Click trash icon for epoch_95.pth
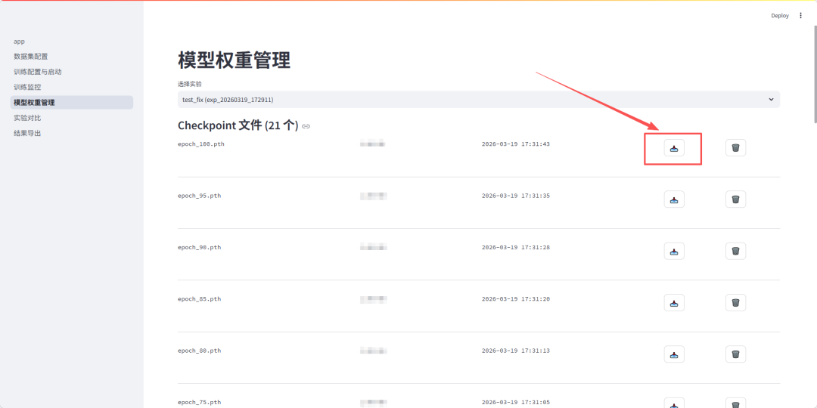The image size is (817, 408). [x=735, y=199]
